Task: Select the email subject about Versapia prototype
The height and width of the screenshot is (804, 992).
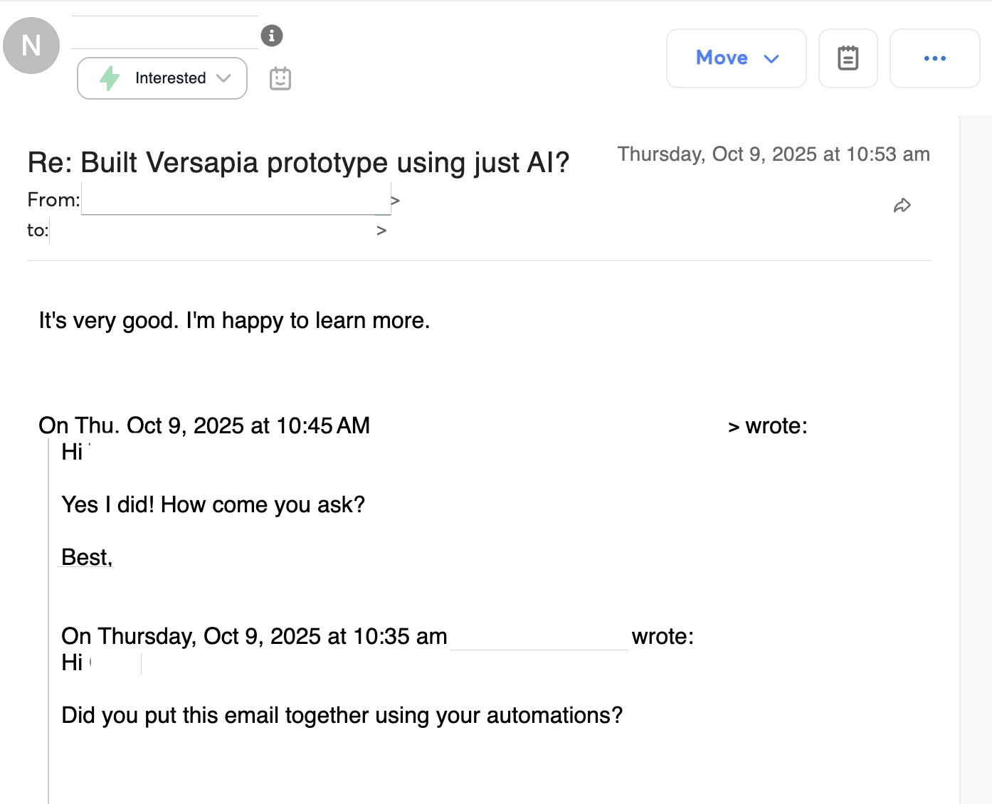Action: [x=297, y=162]
